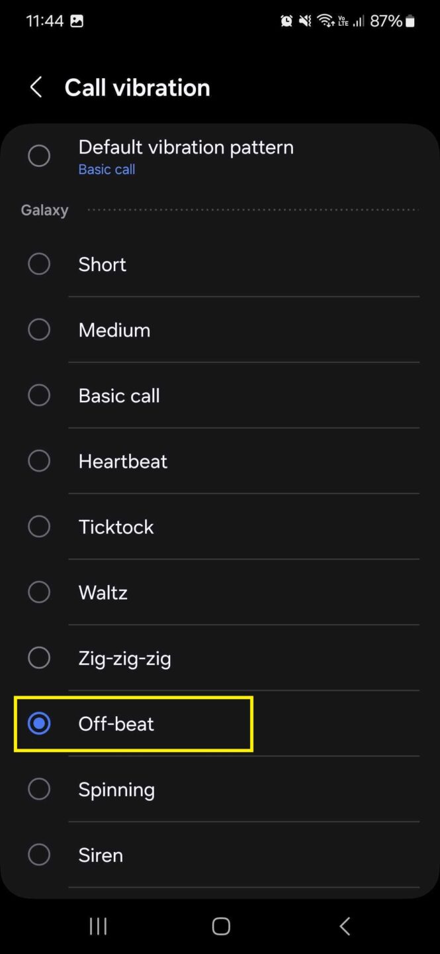The image size is (440, 954).
Task: Pick the Zig-zig-zig vibration pattern
Action: [x=39, y=657]
